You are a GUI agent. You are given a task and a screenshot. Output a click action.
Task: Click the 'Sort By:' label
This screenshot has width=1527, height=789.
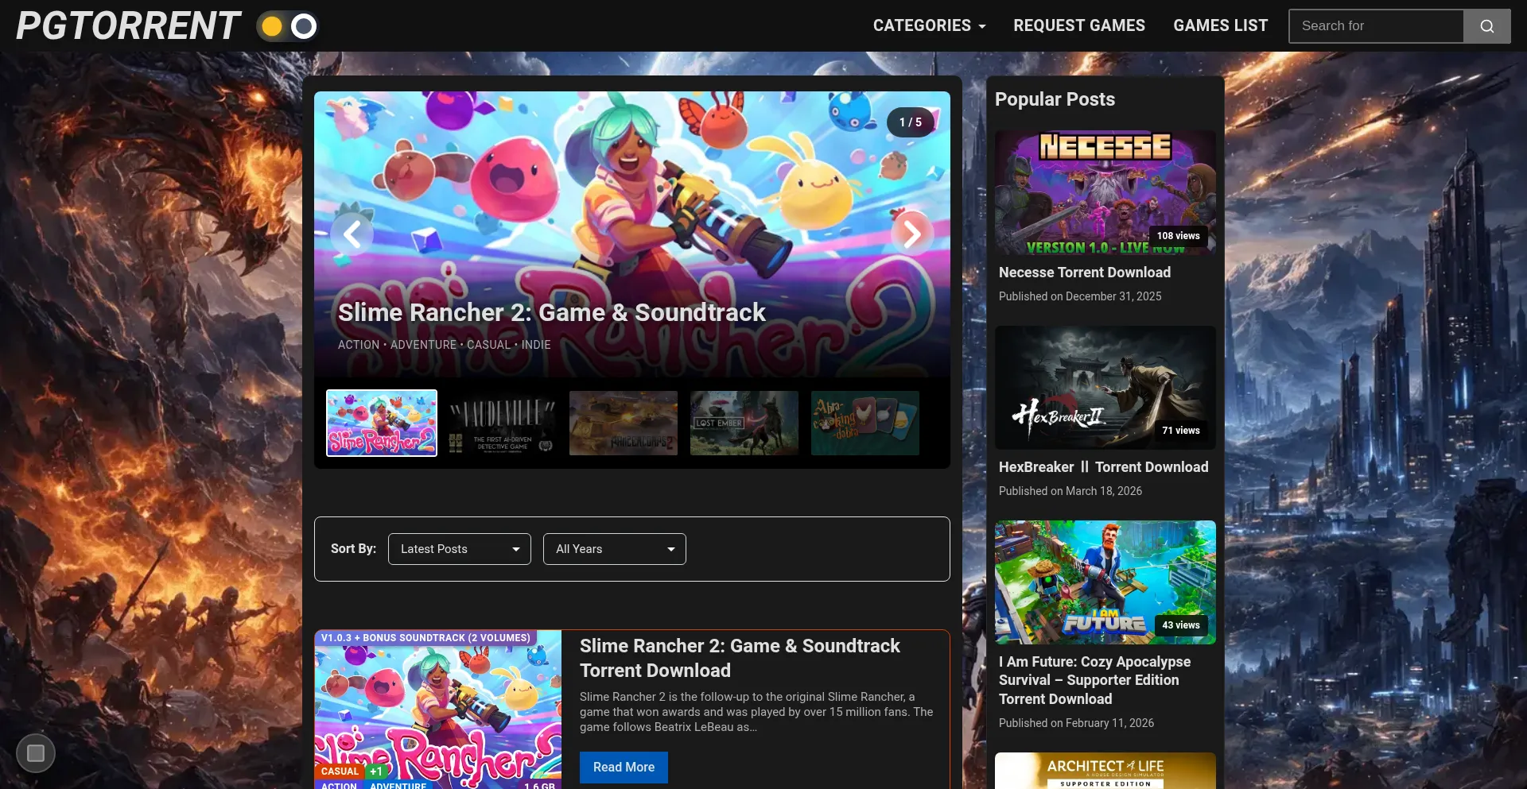pyautogui.click(x=353, y=548)
